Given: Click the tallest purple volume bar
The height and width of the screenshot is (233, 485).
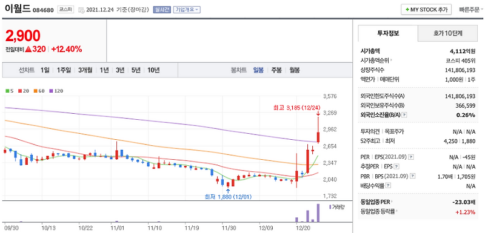Looking at the screenshot, I should tap(318, 212).
